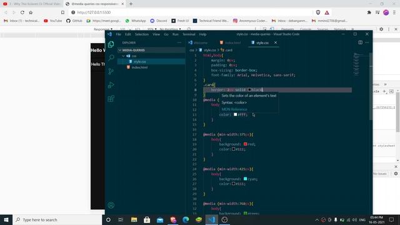Open Microsoft Store from taskbar
Viewport: 400px width, 225px height.
[x=147, y=219]
